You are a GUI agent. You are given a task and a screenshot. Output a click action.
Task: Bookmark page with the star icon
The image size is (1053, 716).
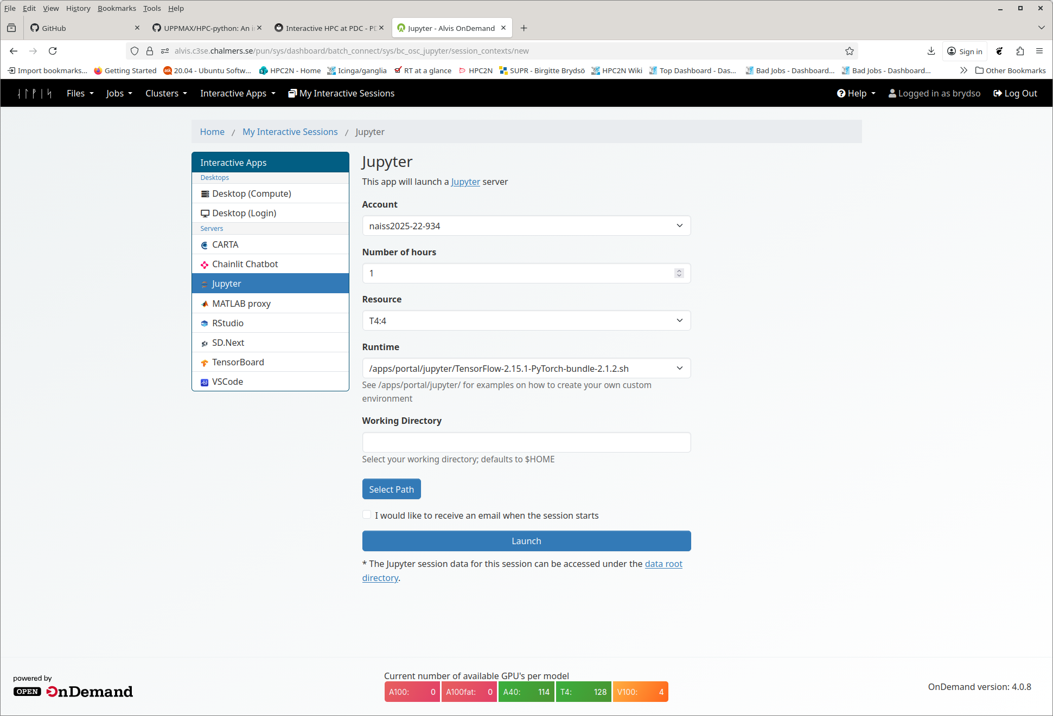[850, 51]
